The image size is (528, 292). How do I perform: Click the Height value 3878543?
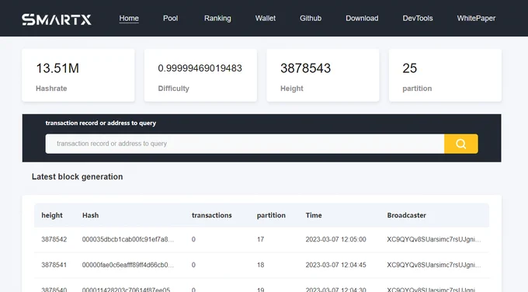point(305,68)
